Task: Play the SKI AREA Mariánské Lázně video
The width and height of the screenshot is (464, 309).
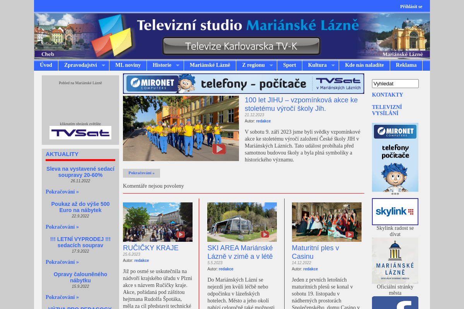Action: click(265, 234)
